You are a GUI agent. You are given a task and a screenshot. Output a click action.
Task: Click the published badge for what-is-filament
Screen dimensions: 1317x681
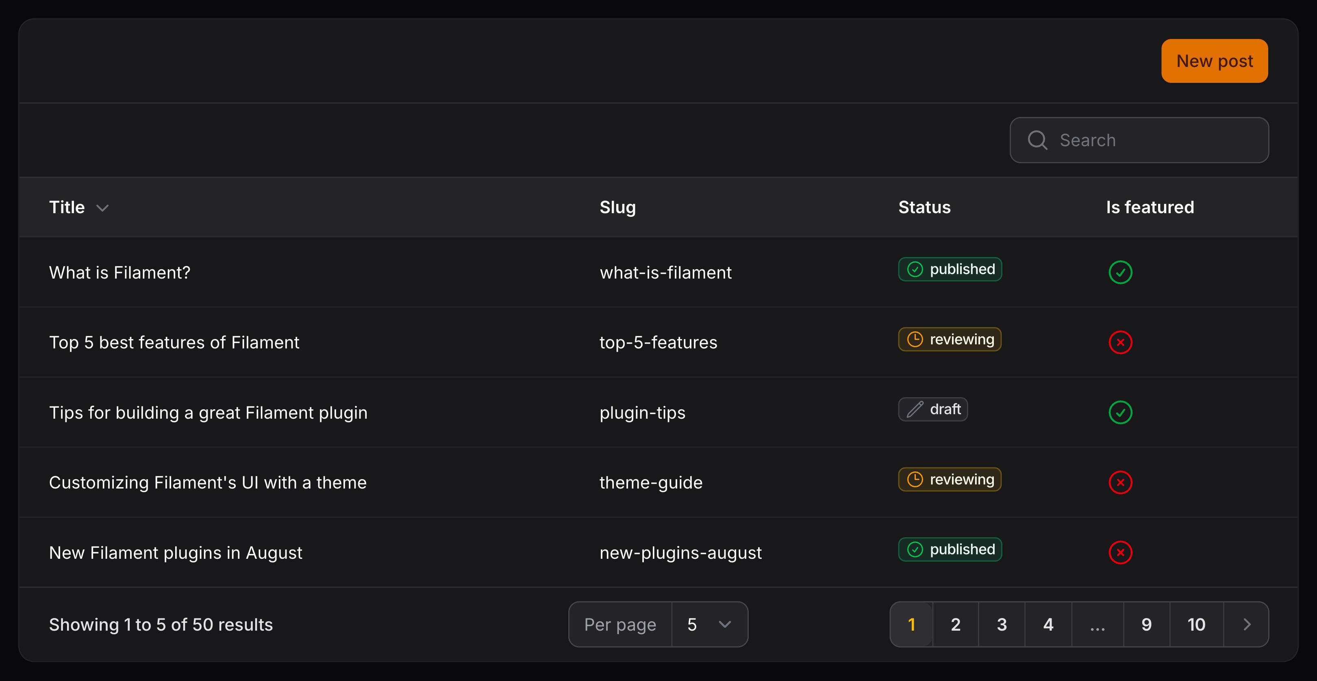coord(950,269)
